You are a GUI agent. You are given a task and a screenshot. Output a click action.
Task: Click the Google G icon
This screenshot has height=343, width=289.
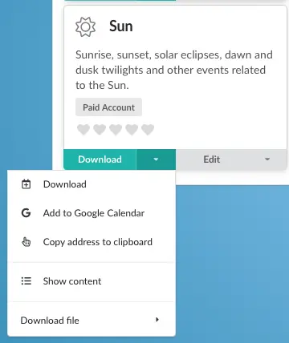pyautogui.click(x=26, y=213)
